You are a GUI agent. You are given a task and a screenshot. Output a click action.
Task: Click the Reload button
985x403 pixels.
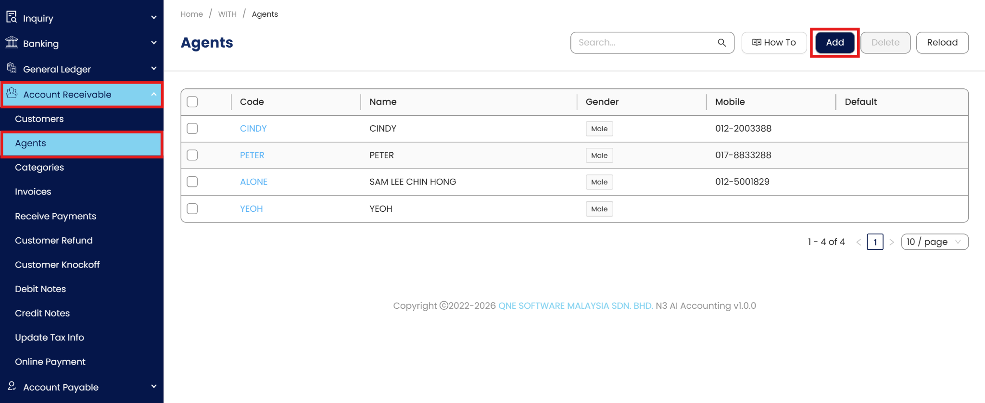click(942, 43)
